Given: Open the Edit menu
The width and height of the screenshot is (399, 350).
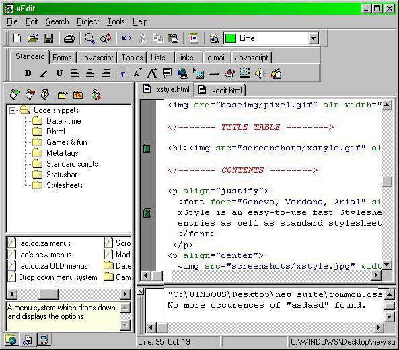Looking at the screenshot, I should tap(32, 21).
